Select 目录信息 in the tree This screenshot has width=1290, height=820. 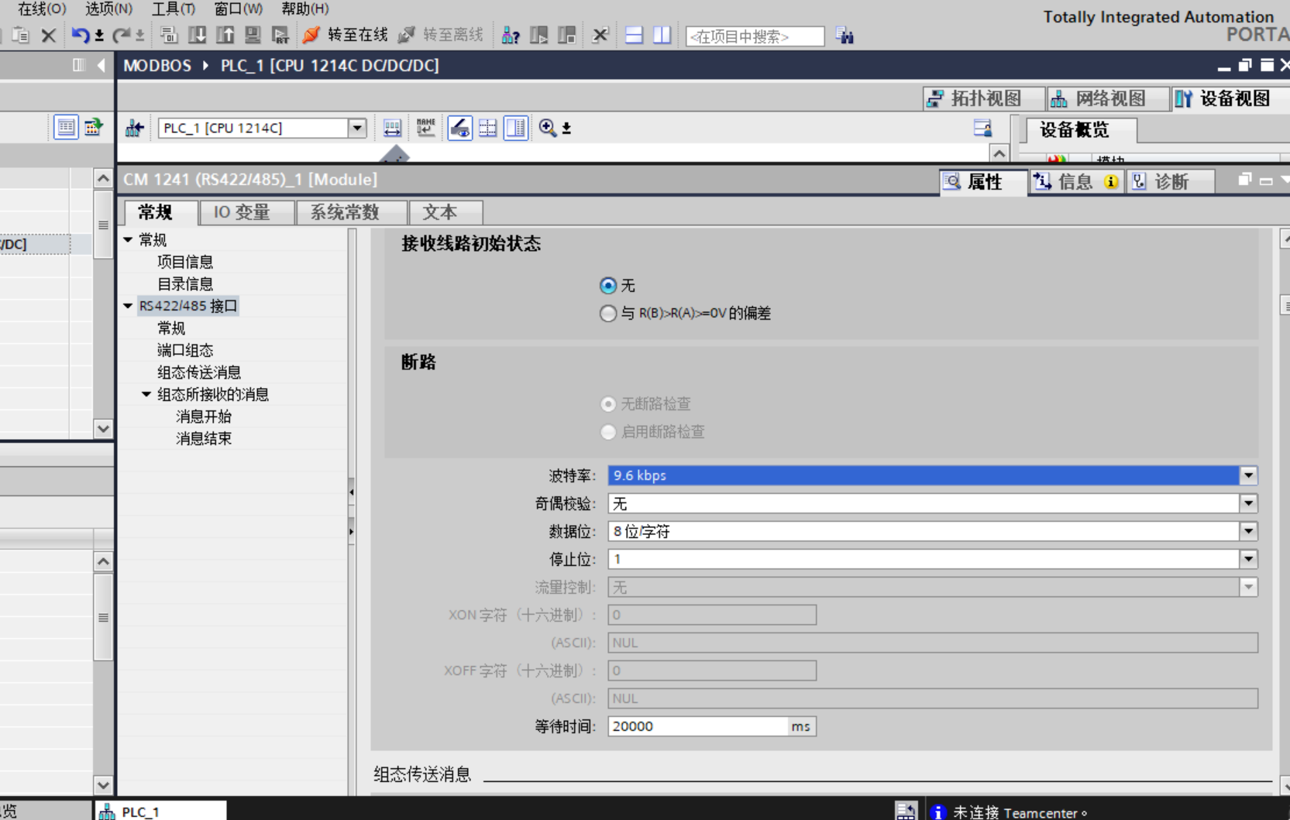[185, 284]
